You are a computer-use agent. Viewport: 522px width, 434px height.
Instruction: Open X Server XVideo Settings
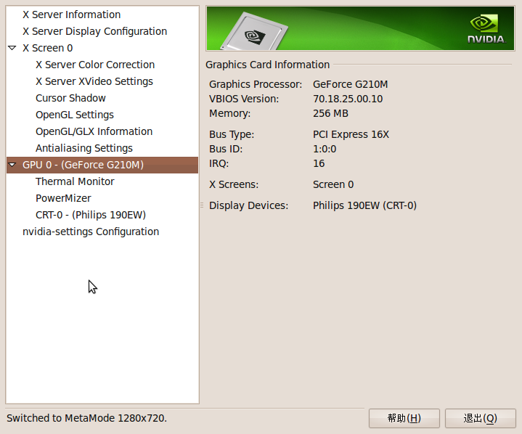94,81
